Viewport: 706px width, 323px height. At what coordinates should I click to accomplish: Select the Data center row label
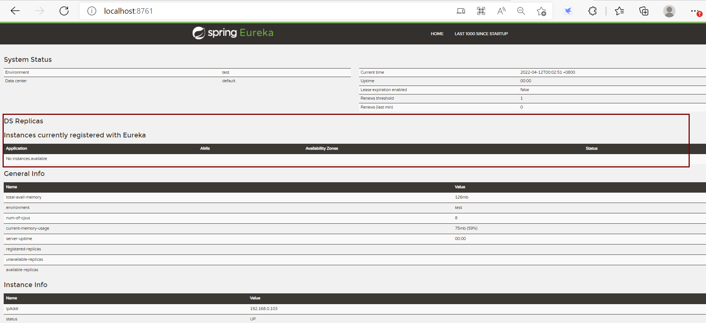pos(16,81)
